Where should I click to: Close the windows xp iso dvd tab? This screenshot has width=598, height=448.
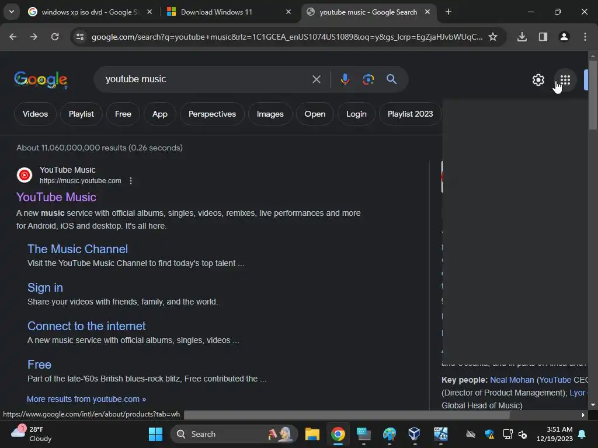(149, 12)
